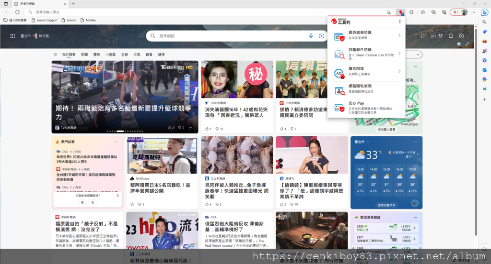
Task: Start visual search with camera icon
Action: point(321,36)
